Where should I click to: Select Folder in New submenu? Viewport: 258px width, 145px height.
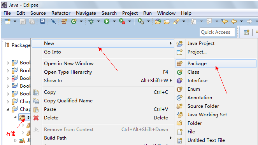click(216, 123)
